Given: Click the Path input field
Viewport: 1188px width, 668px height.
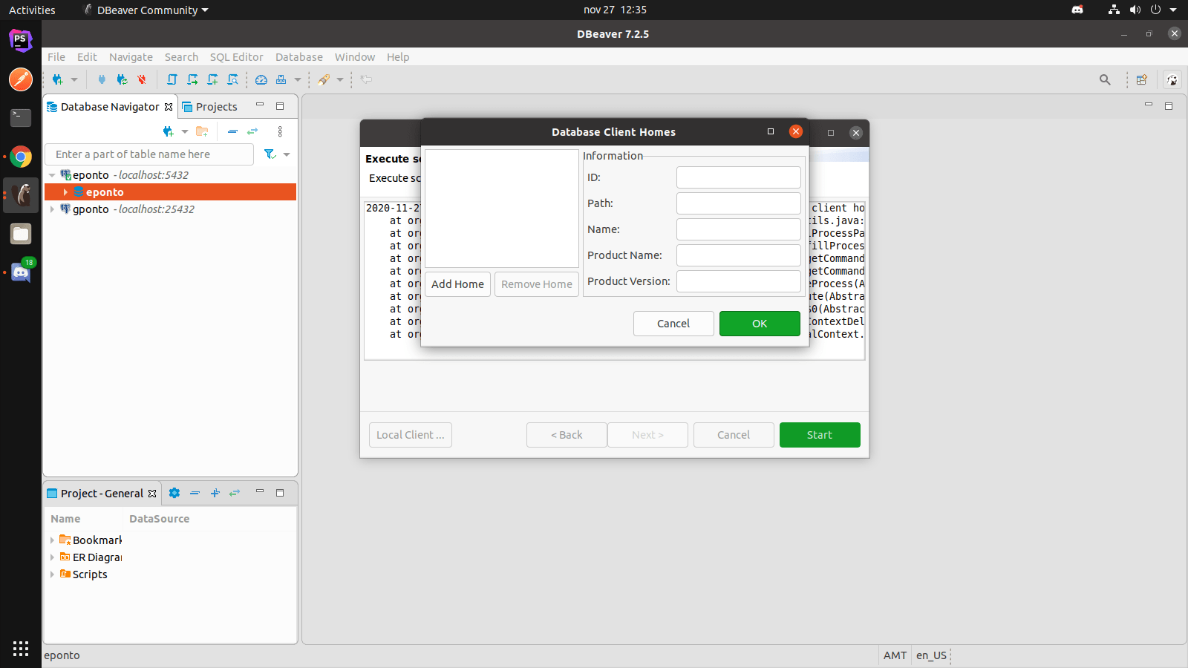Looking at the screenshot, I should click(x=739, y=203).
